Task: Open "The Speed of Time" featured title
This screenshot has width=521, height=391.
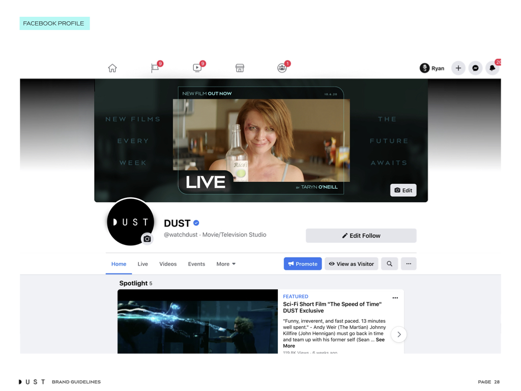Action: 332,307
